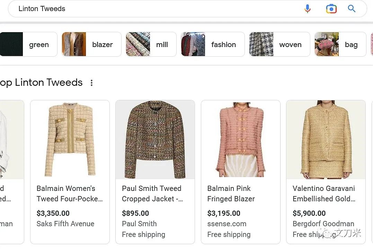Click the Linton Tweeds search input field
The height and width of the screenshot is (249, 373).
coord(156,9)
